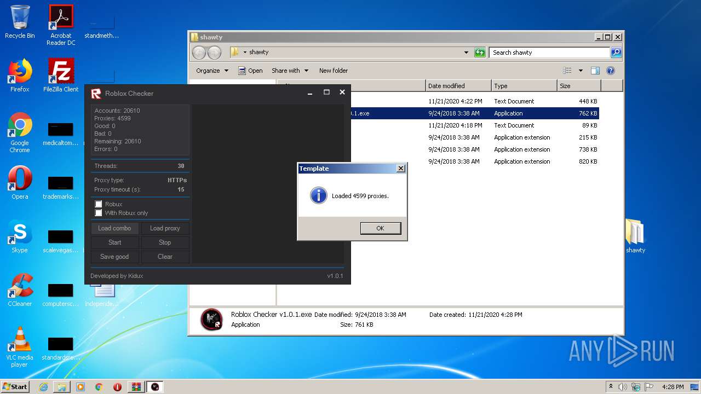Image resolution: width=701 pixels, height=394 pixels.
Task: Click the Explorer help icon
Action: coord(611,71)
